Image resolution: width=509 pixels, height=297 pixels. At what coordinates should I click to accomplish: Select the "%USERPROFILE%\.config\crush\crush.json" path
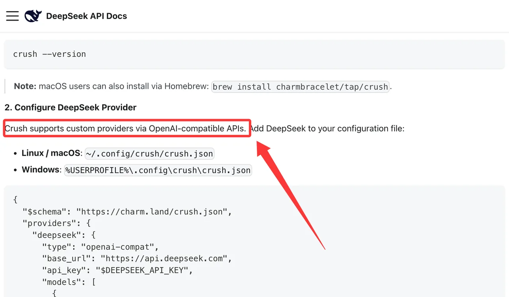point(158,170)
